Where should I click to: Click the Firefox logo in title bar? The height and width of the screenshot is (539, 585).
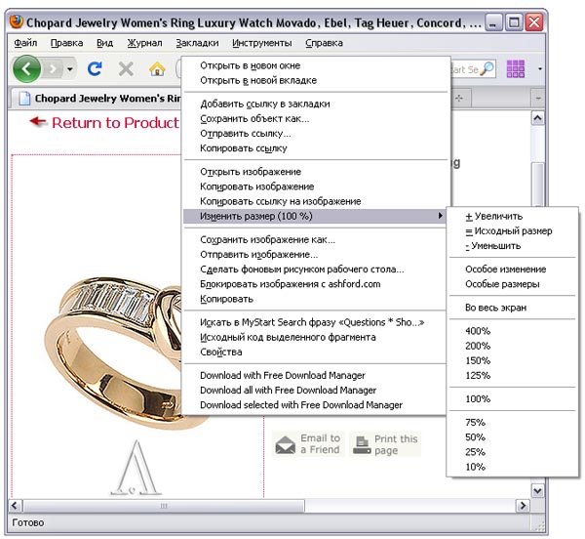[16, 22]
